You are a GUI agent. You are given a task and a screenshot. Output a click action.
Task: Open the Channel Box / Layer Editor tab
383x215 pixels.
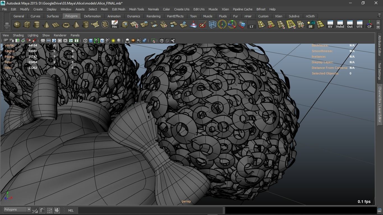point(380,104)
